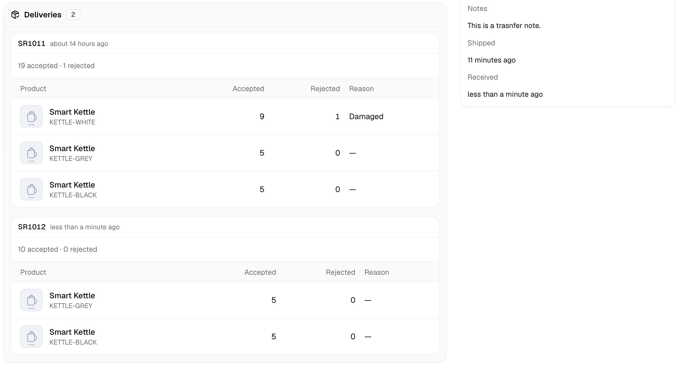Click the Notes label in side panel
The image size is (687, 365).
pyautogui.click(x=477, y=8)
